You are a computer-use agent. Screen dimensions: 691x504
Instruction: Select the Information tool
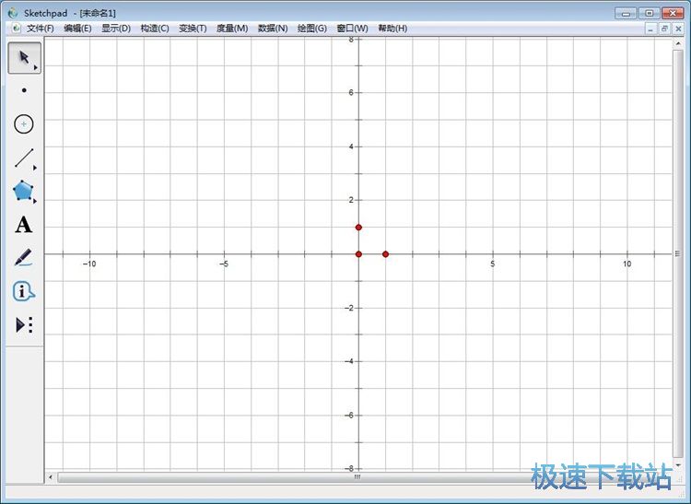click(x=23, y=291)
